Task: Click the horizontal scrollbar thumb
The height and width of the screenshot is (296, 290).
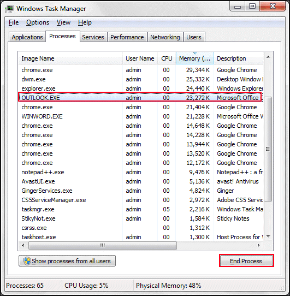Action: point(103,245)
